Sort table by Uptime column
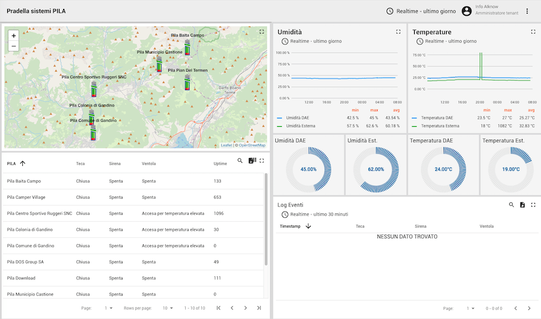The height and width of the screenshot is (319, 541). coord(220,163)
